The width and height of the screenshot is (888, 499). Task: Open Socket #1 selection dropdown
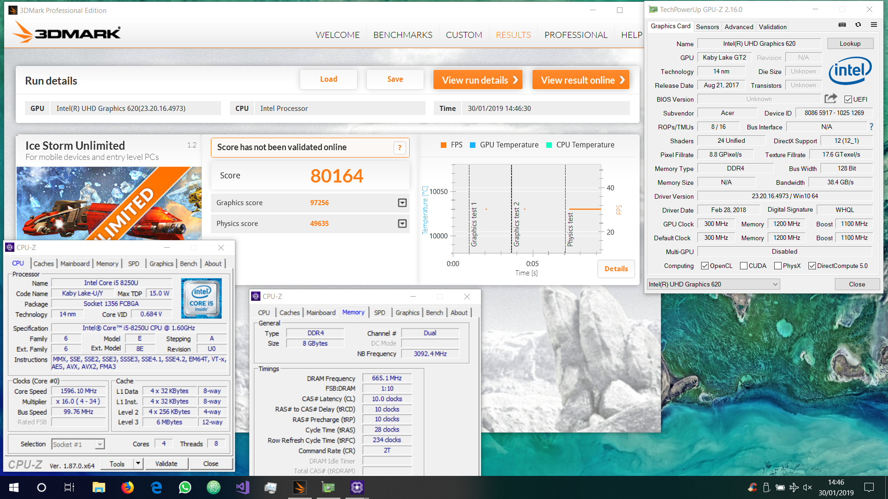78,444
